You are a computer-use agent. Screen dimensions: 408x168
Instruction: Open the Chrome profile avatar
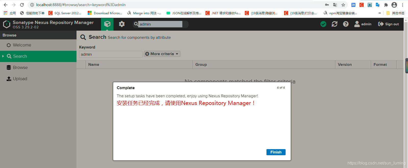click(x=394, y=5)
